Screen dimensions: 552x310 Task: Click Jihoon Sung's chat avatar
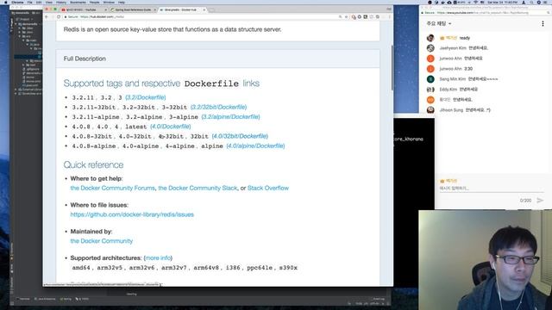pyautogui.click(x=430, y=110)
